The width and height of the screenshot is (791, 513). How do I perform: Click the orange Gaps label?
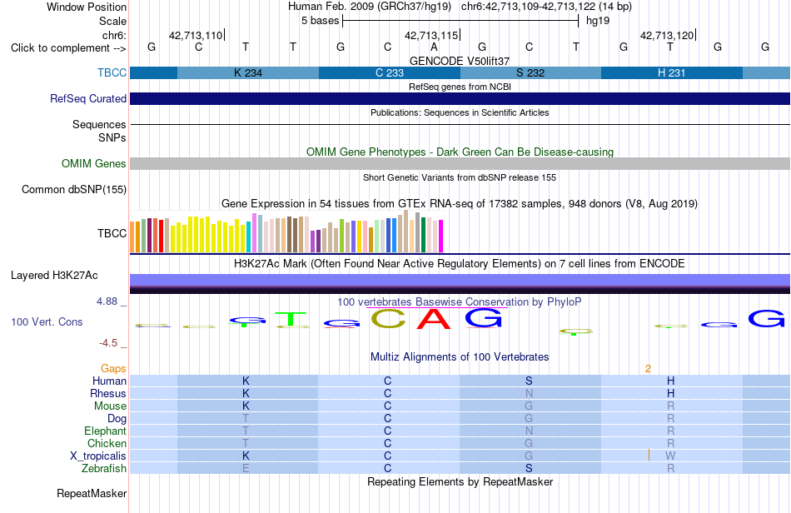coord(113,368)
